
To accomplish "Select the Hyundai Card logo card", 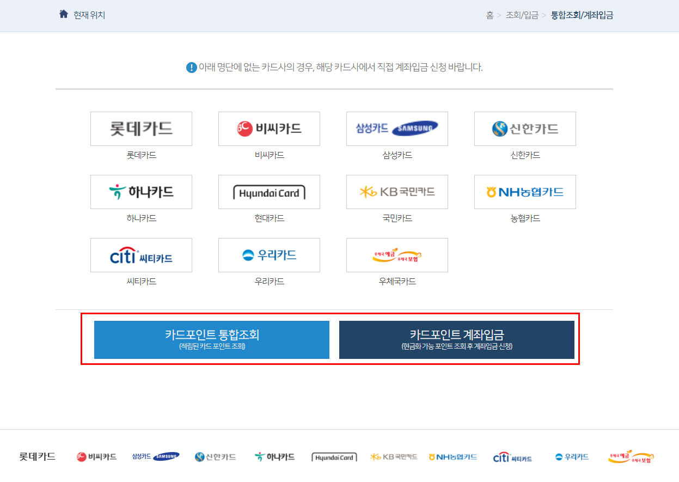I will (x=269, y=192).
